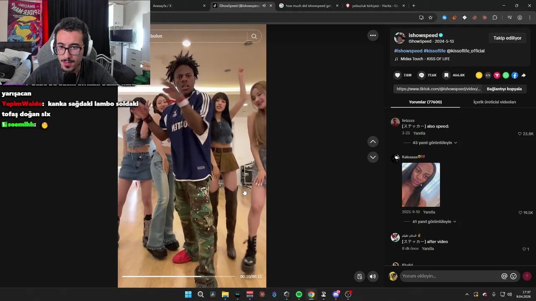Like the Kaleaaaa comment
536x301 pixels.
pos(520,213)
